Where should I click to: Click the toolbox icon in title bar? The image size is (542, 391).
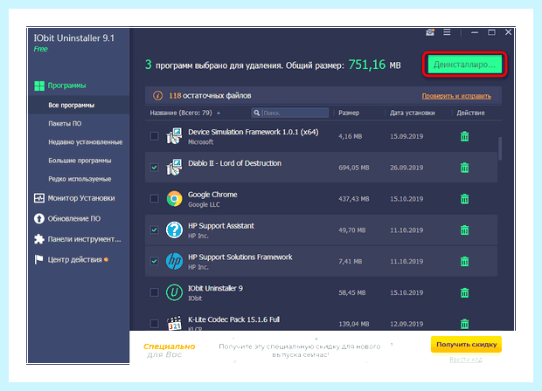[x=430, y=32]
